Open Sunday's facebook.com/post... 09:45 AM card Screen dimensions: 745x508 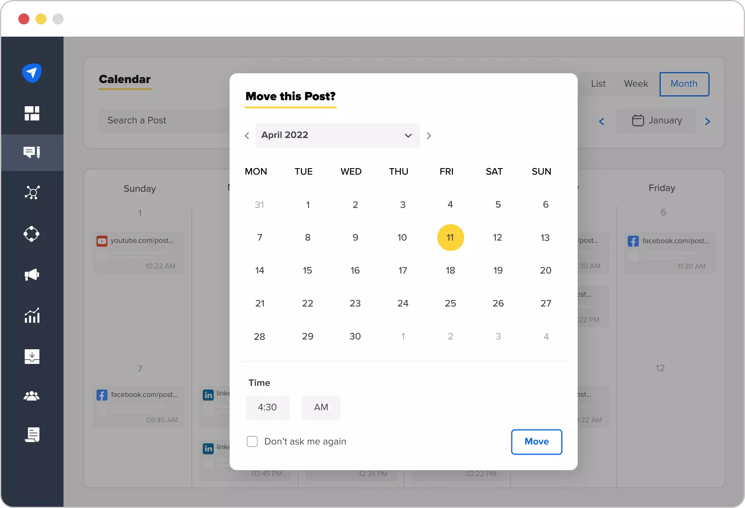point(138,406)
